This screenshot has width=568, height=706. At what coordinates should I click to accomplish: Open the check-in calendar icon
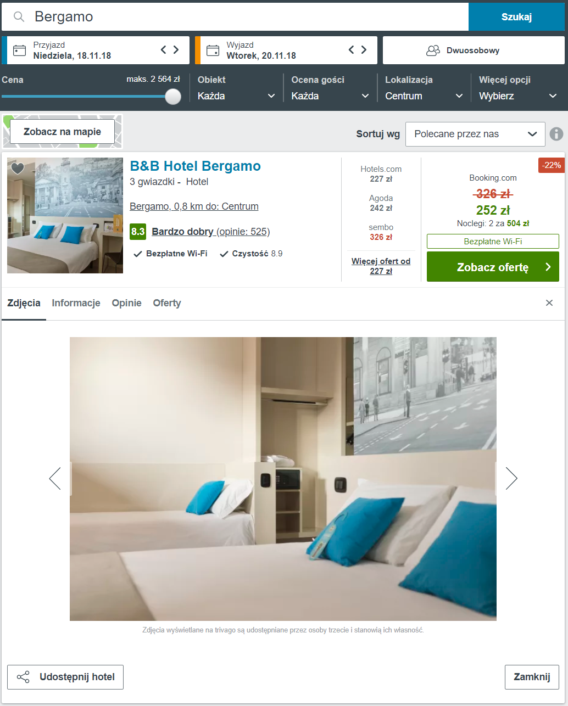[x=20, y=51]
